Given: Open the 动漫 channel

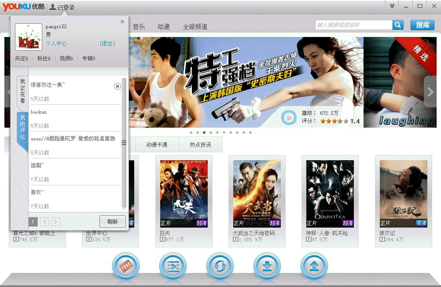Looking at the screenshot, I should pyautogui.click(x=164, y=27).
